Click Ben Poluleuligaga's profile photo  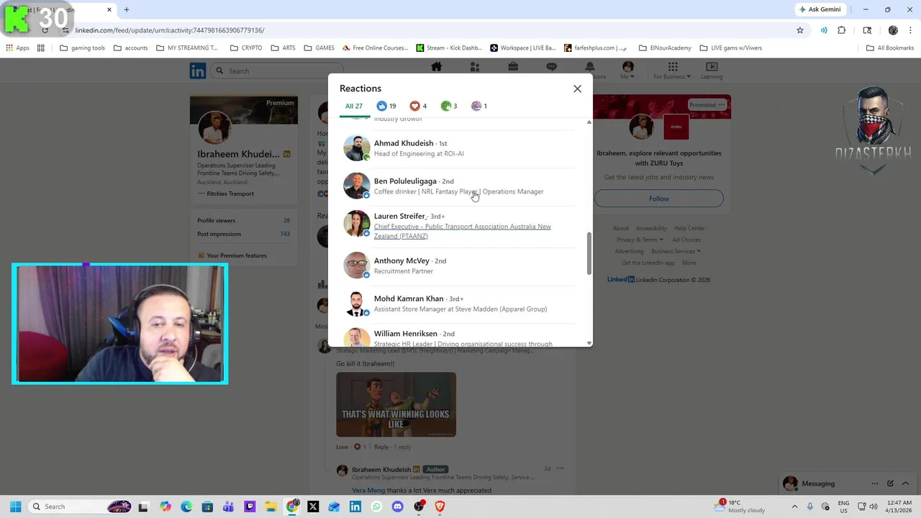pyautogui.click(x=356, y=186)
